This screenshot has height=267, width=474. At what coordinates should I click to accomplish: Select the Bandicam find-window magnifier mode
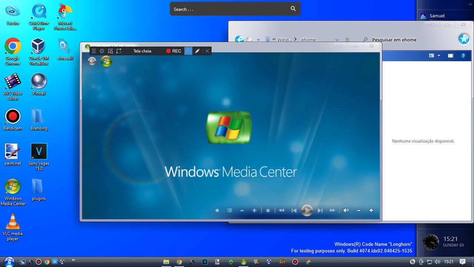[x=110, y=51]
